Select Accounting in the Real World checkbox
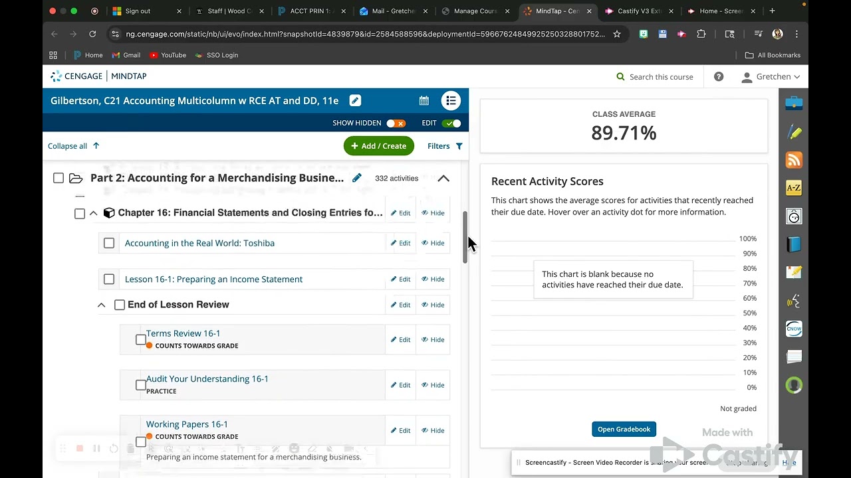 tap(109, 243)
